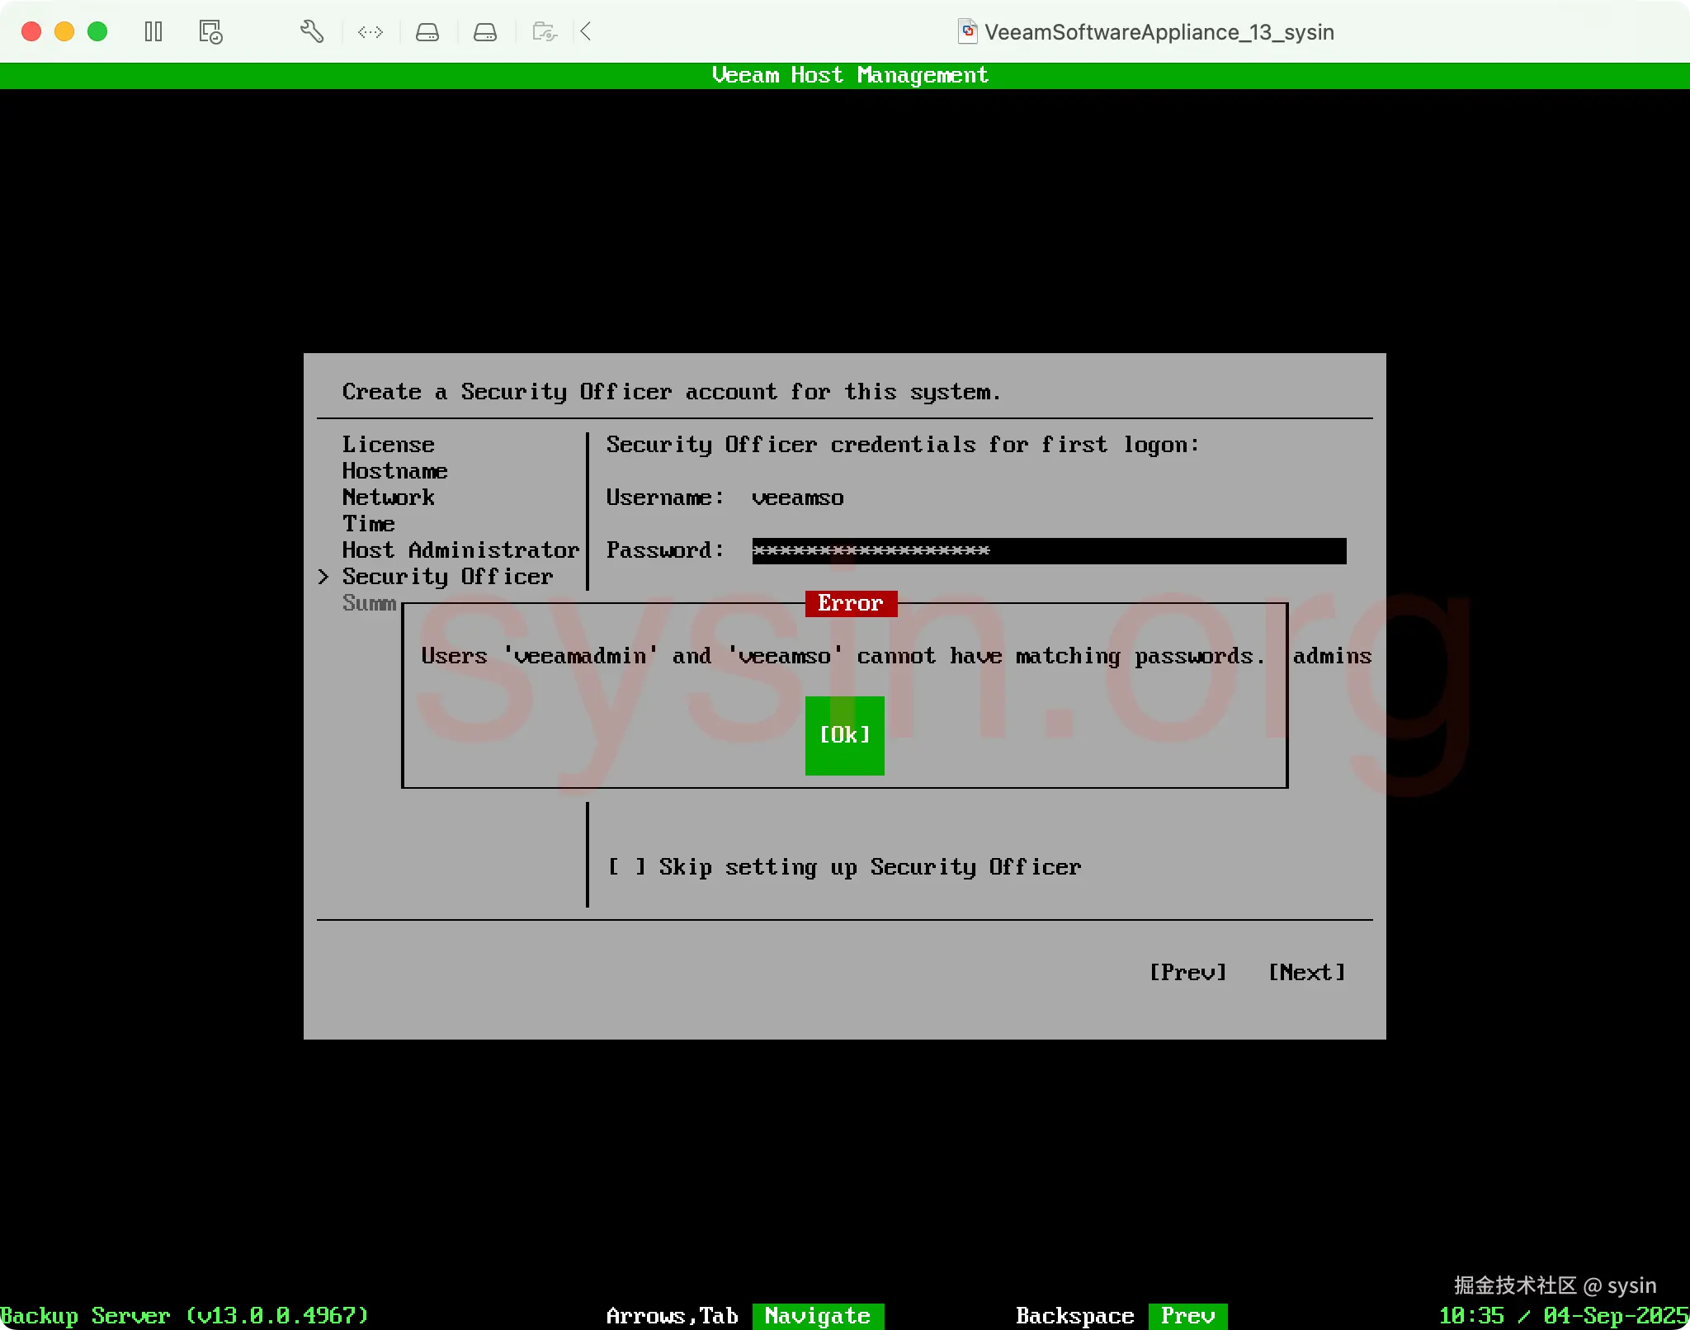
Task: Select the Security Officer wizard step
Action: (x=447, y=577)
